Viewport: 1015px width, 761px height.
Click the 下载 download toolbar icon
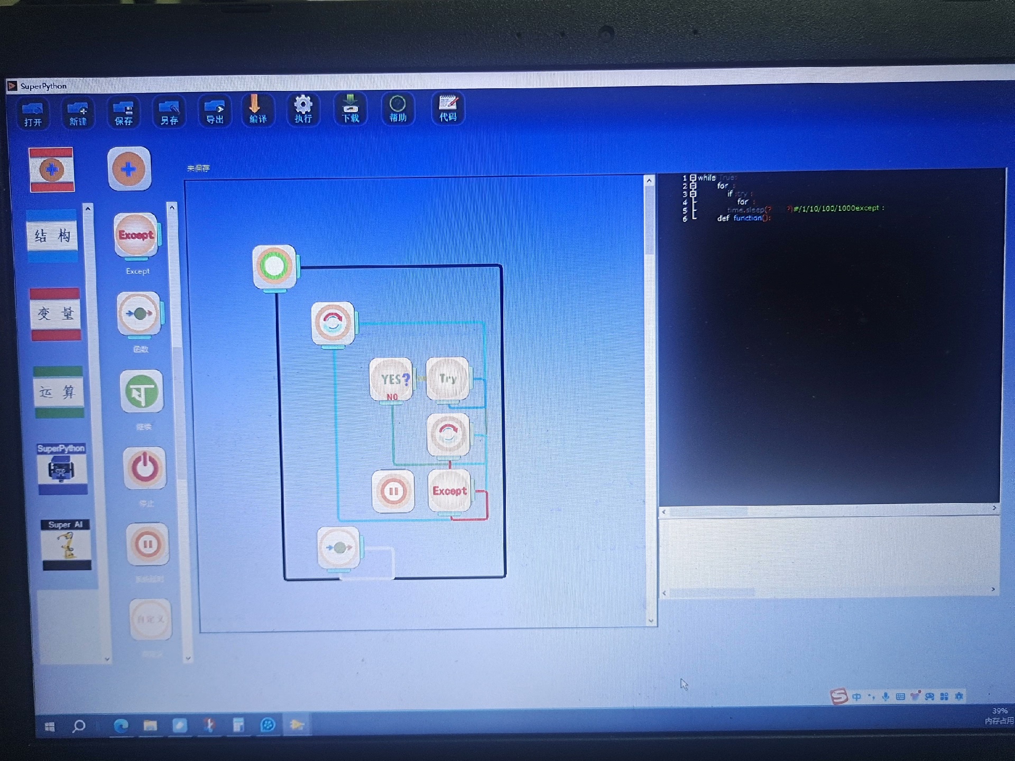(x=350, y=109)
